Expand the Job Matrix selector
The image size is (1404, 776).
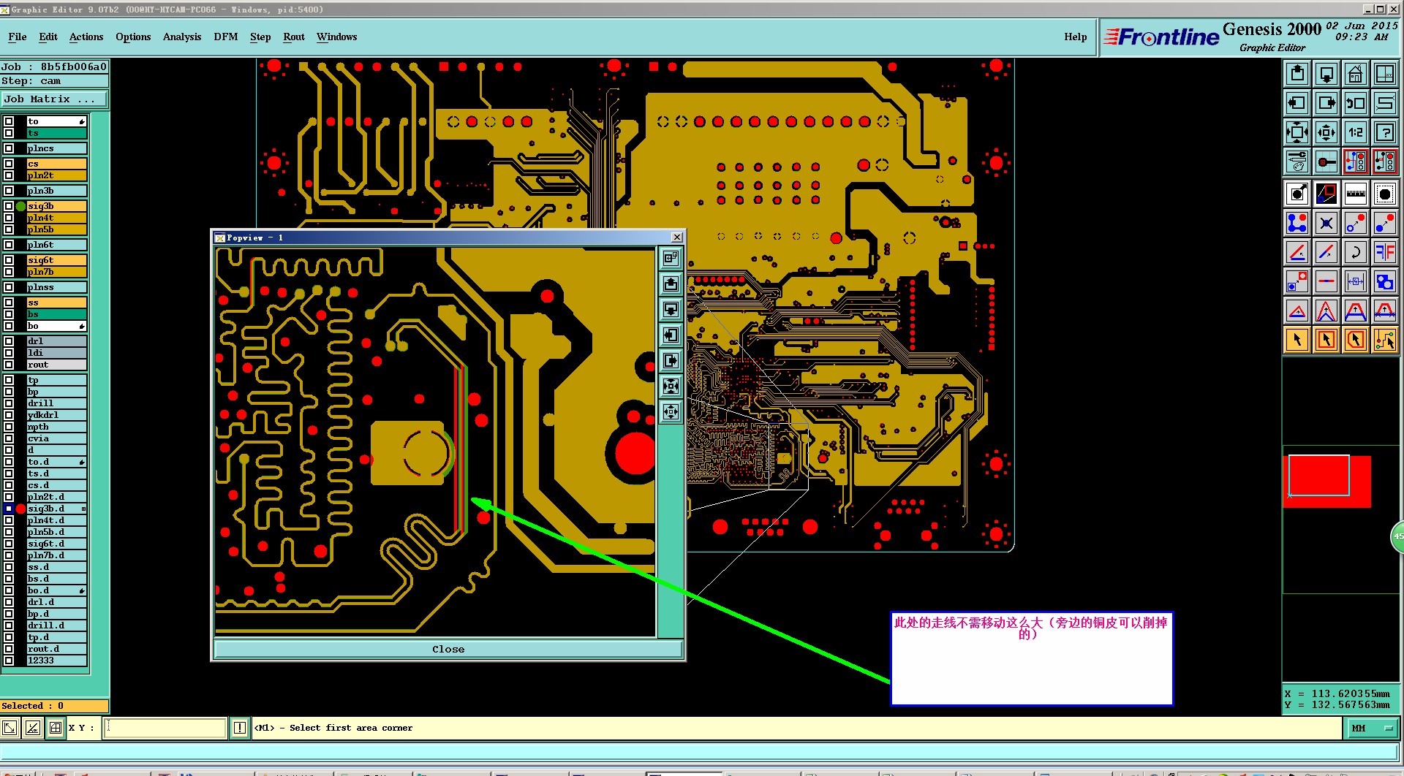pyautogui.click(x=55, y=99)
